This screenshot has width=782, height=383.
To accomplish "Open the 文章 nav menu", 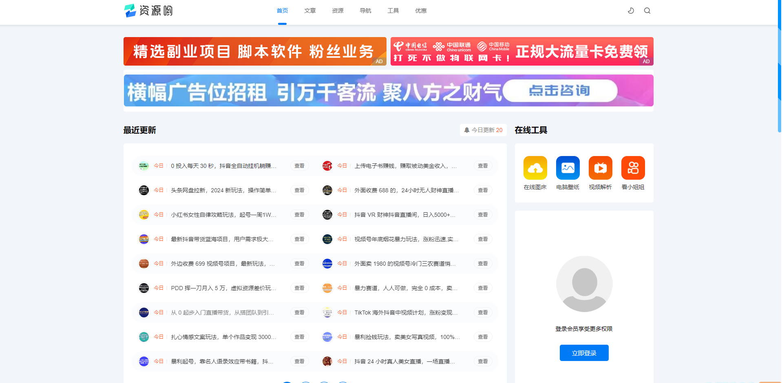I will pos(310,11).
